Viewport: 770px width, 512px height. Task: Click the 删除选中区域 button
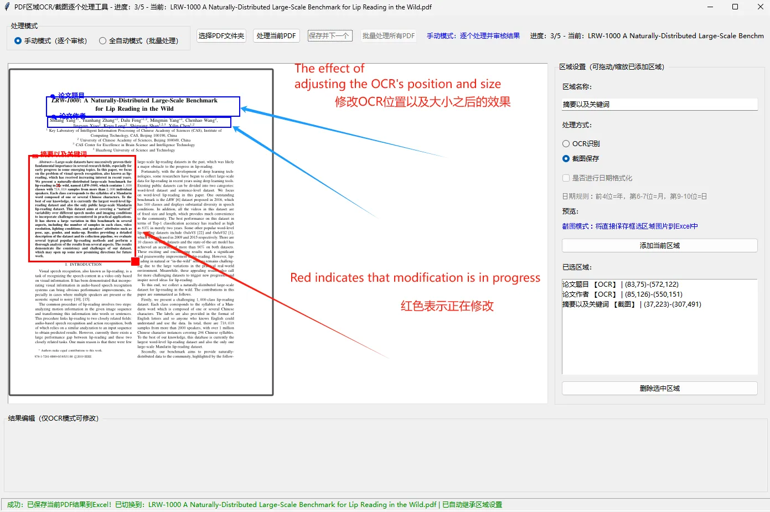point(659,388)
